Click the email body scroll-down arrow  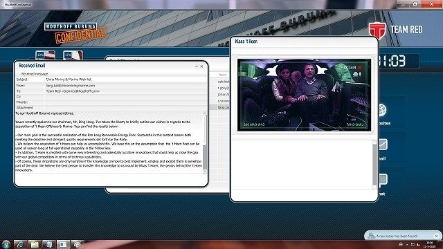205,172
